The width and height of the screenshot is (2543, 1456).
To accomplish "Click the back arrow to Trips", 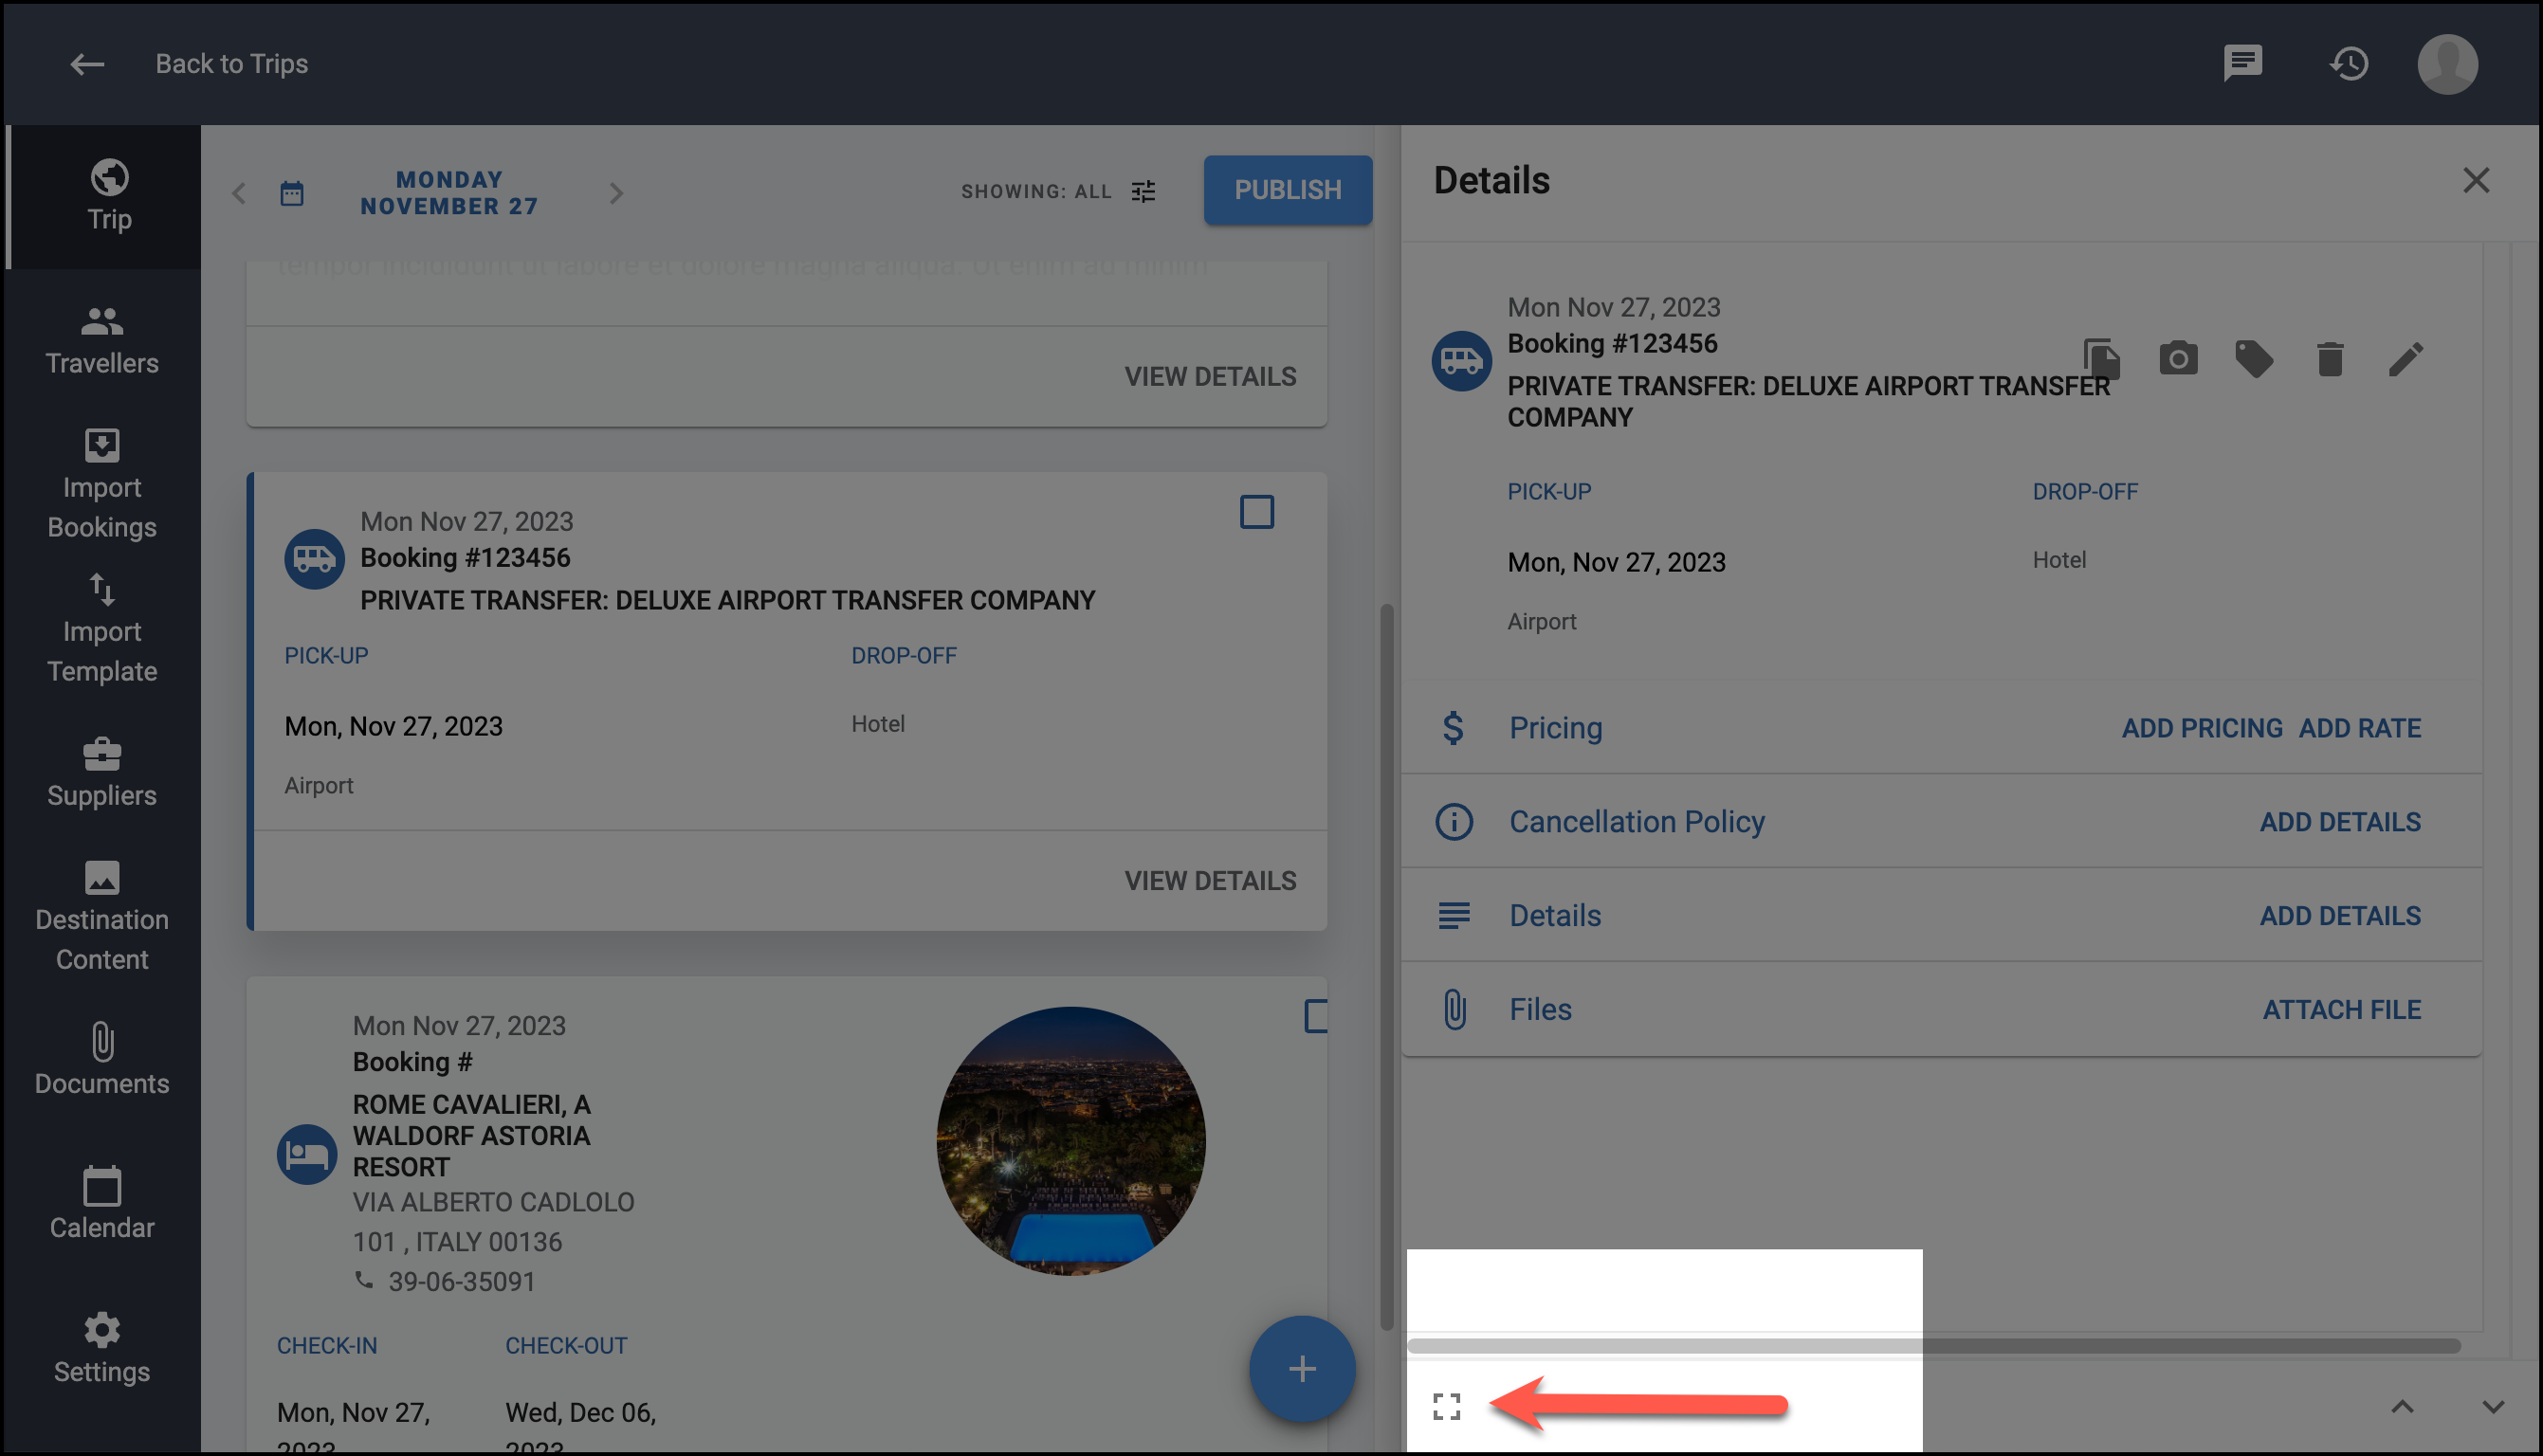I will click(87, 64).
